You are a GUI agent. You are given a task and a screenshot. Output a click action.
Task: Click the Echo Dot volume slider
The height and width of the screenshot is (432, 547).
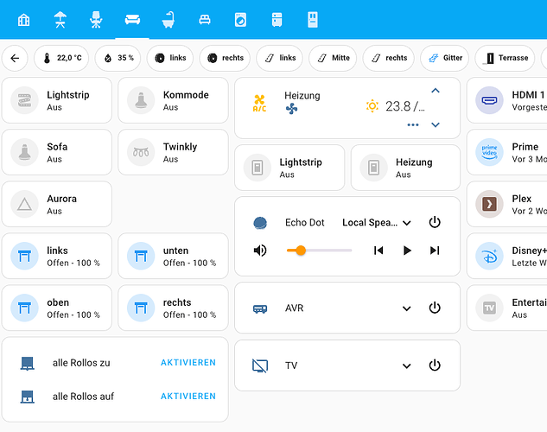(x=319, y=251)
